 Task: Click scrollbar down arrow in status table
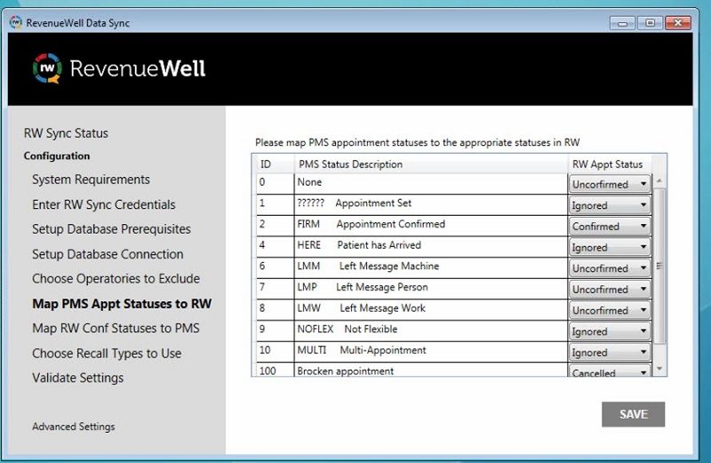pos(659,368)
